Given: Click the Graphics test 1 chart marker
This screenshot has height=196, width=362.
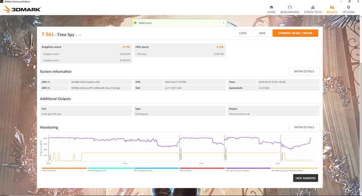Looking at the screenshot, I should 181,154.
